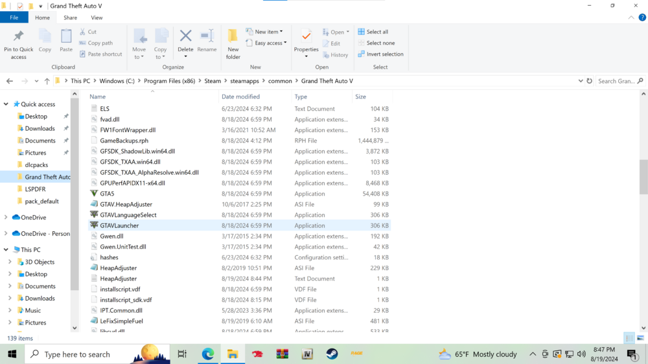Viewport: 648px width, 364px height.
Task: Click Pin to Quick access icon
Action: (x=18, y=36)
